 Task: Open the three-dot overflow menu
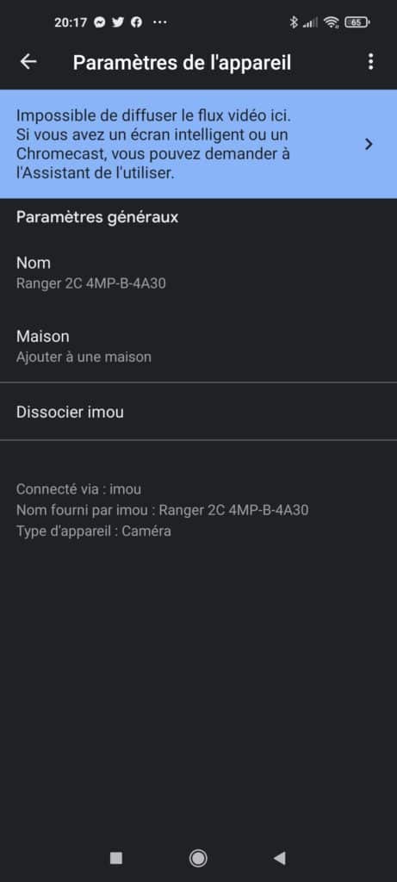tap(370, 62)
